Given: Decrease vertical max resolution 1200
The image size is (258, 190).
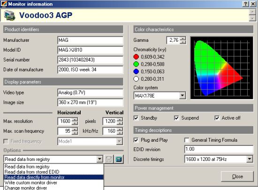Looking at the screenshot, I should click(120, 123).
